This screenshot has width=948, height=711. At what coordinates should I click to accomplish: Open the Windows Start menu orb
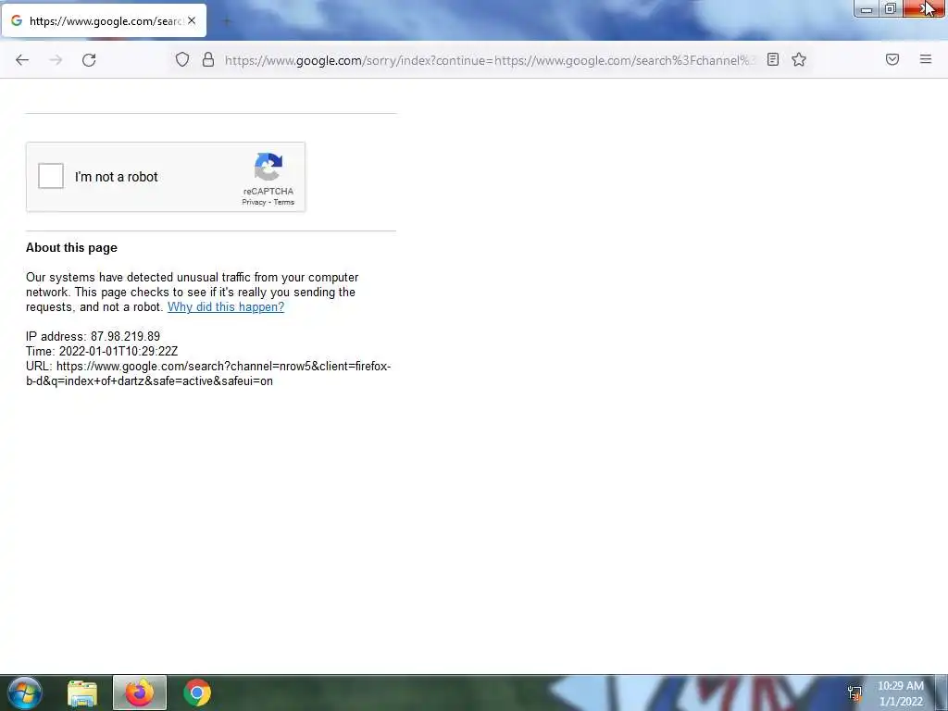[x=25, y=692]
